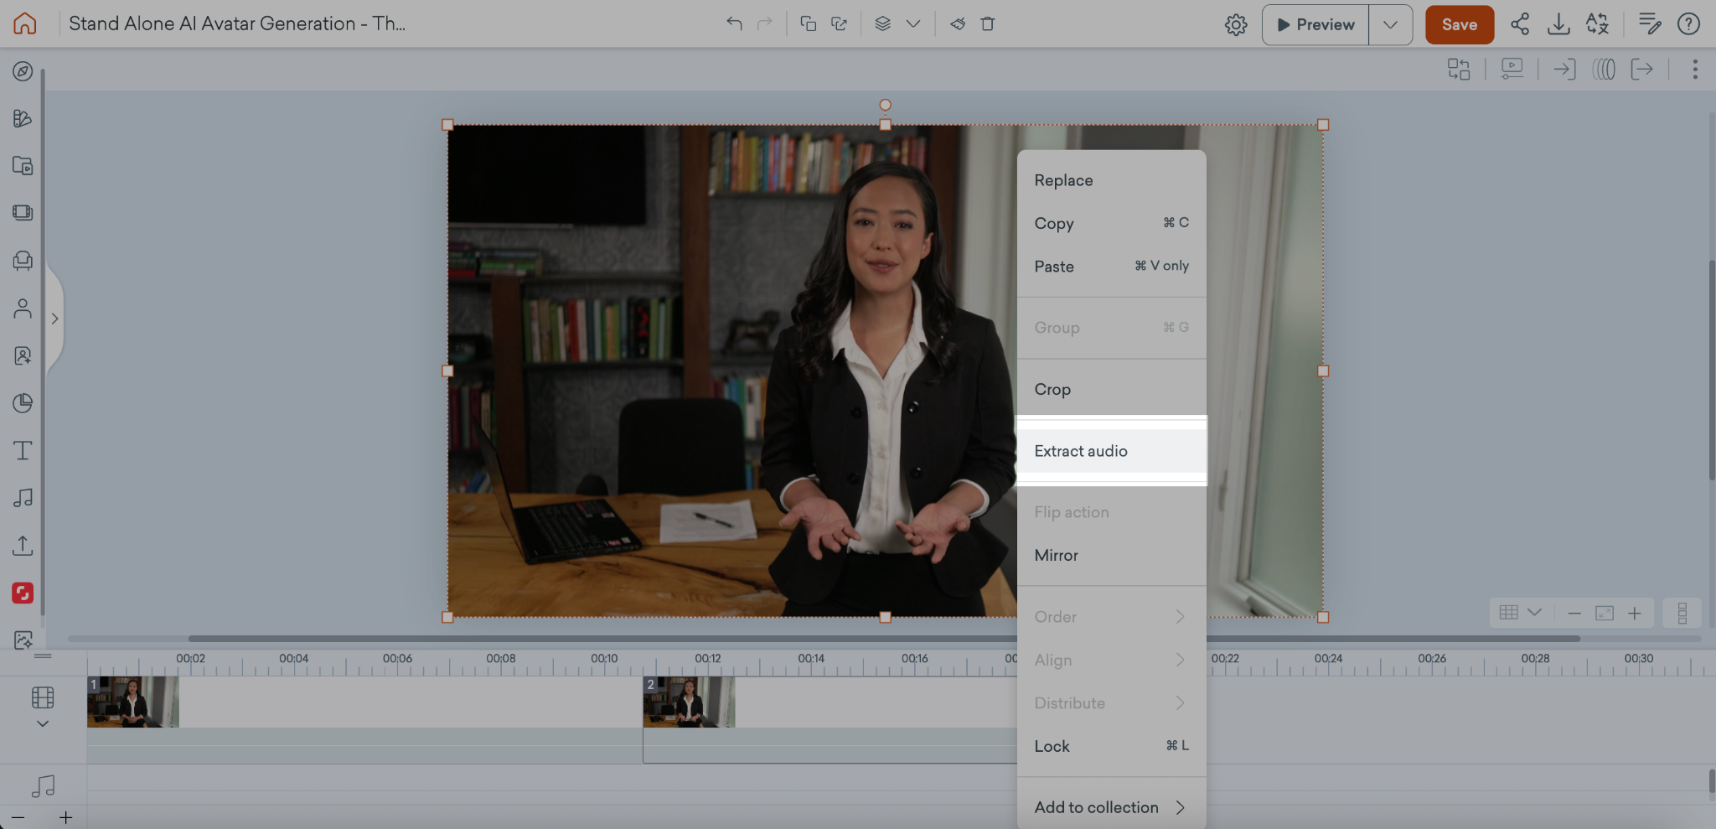
Task: Choose Mirror in the context menu
Action: coord(1056,555)
